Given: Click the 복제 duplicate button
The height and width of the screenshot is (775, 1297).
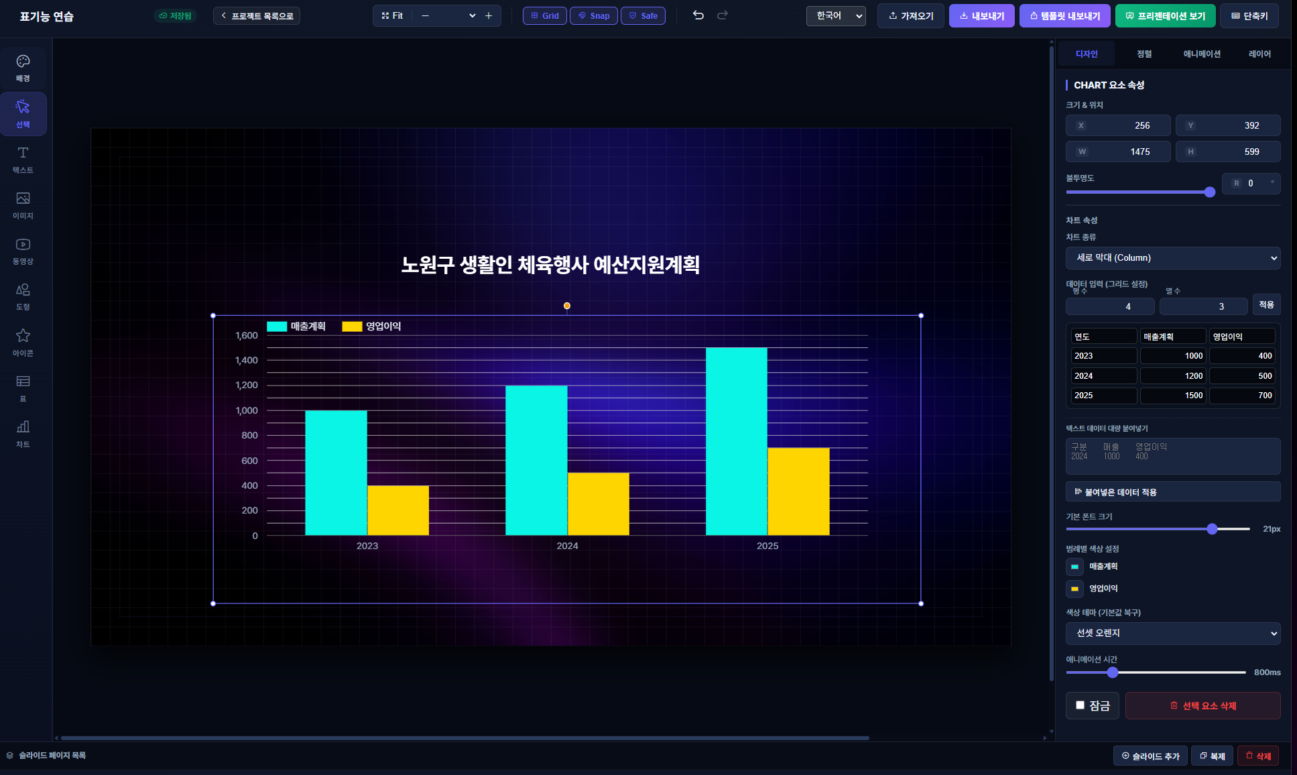Looking at the screenshot, I should [1213, 756].
